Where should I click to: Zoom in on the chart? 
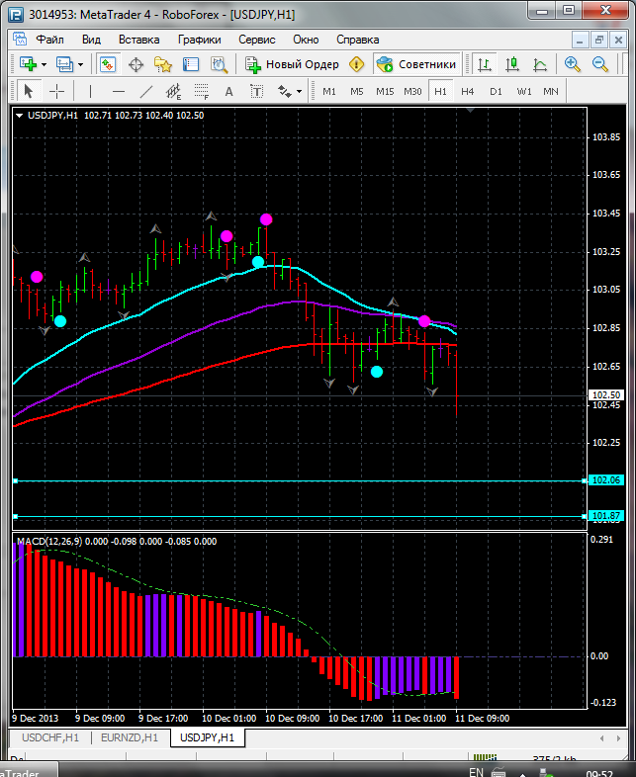pyautogui.click(x=572, y=64)
